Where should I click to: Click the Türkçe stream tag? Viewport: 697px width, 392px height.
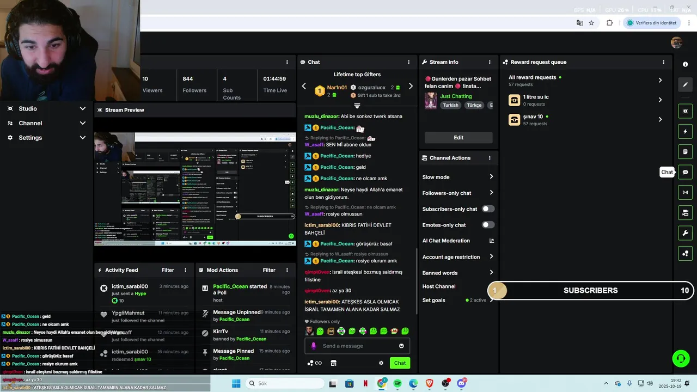point(474,105)
